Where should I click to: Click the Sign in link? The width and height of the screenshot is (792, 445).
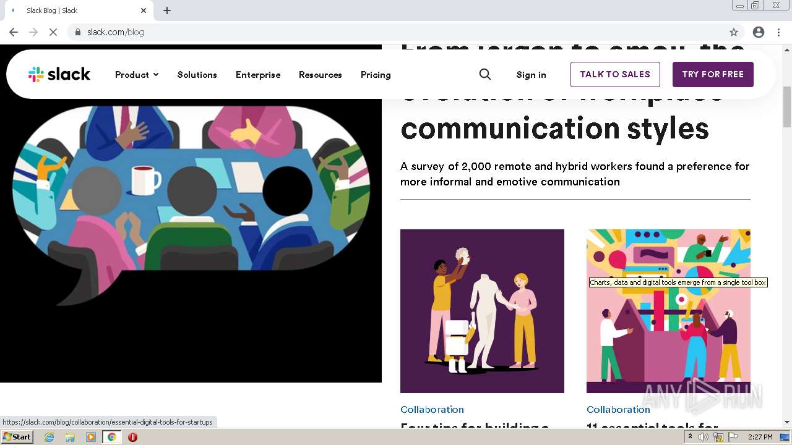point(531,75)
